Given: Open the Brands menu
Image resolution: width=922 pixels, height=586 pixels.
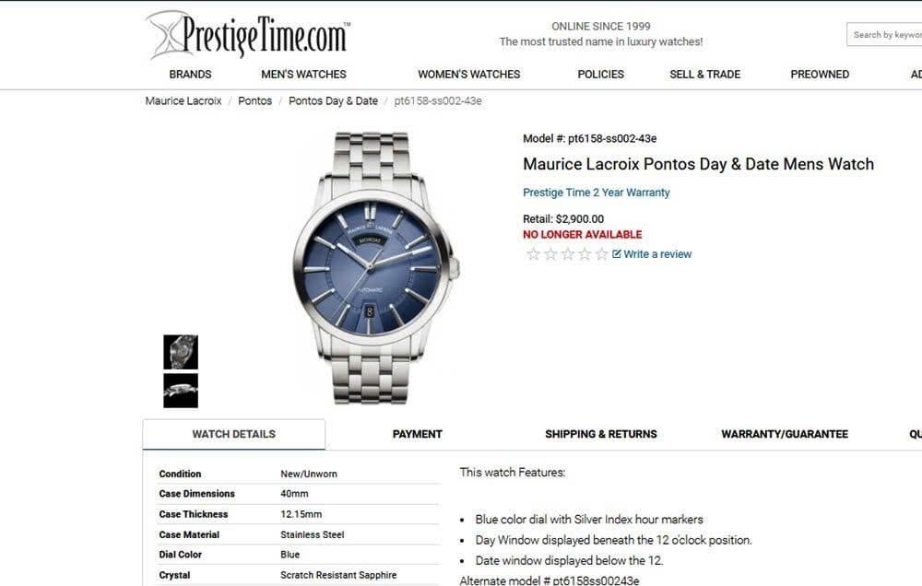Looking at the screenshot, I should 190,74.
